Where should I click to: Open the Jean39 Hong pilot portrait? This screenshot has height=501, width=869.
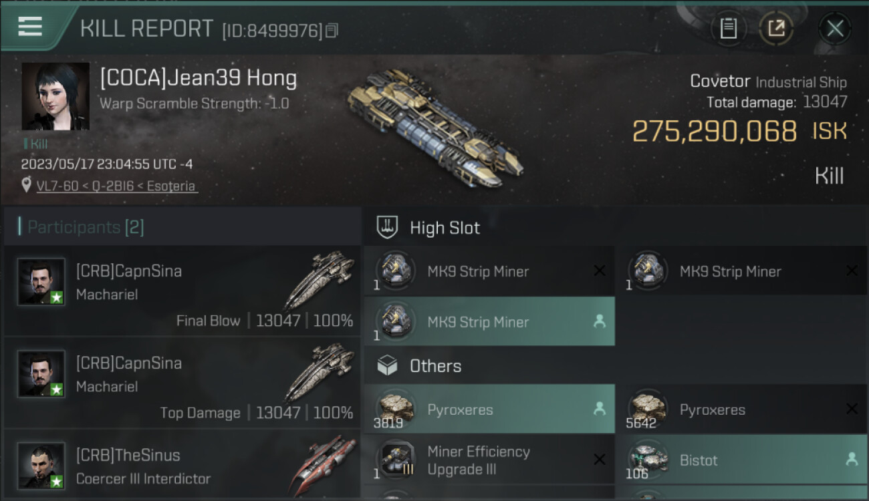click(x=55, y=96)
